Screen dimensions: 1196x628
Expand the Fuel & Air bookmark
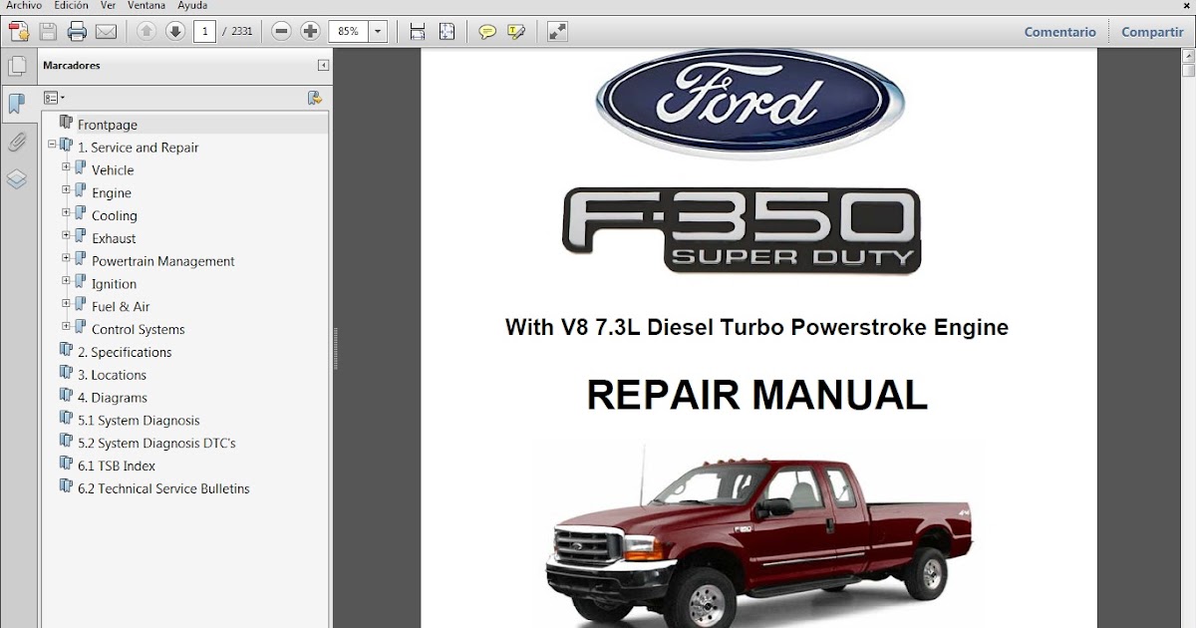pos(66,304)
